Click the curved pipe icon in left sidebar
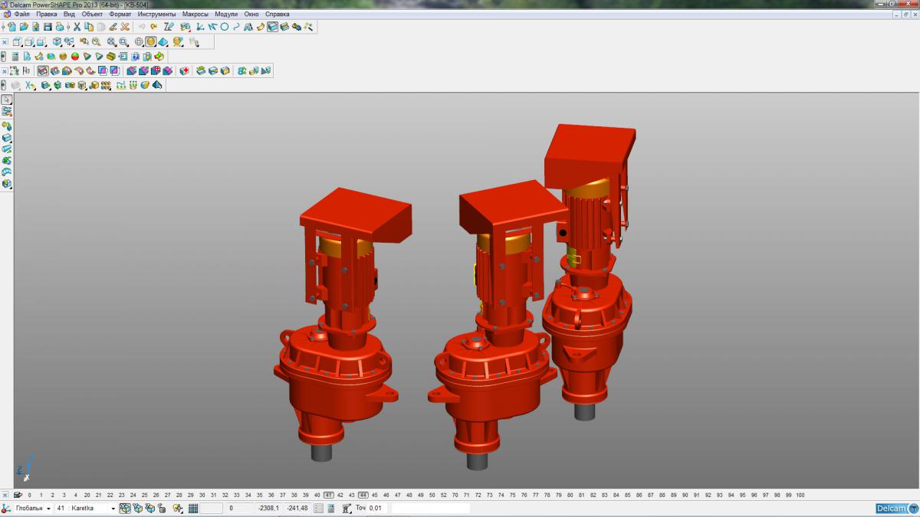This screenshot has height=517, width=920. coord(7,172)
